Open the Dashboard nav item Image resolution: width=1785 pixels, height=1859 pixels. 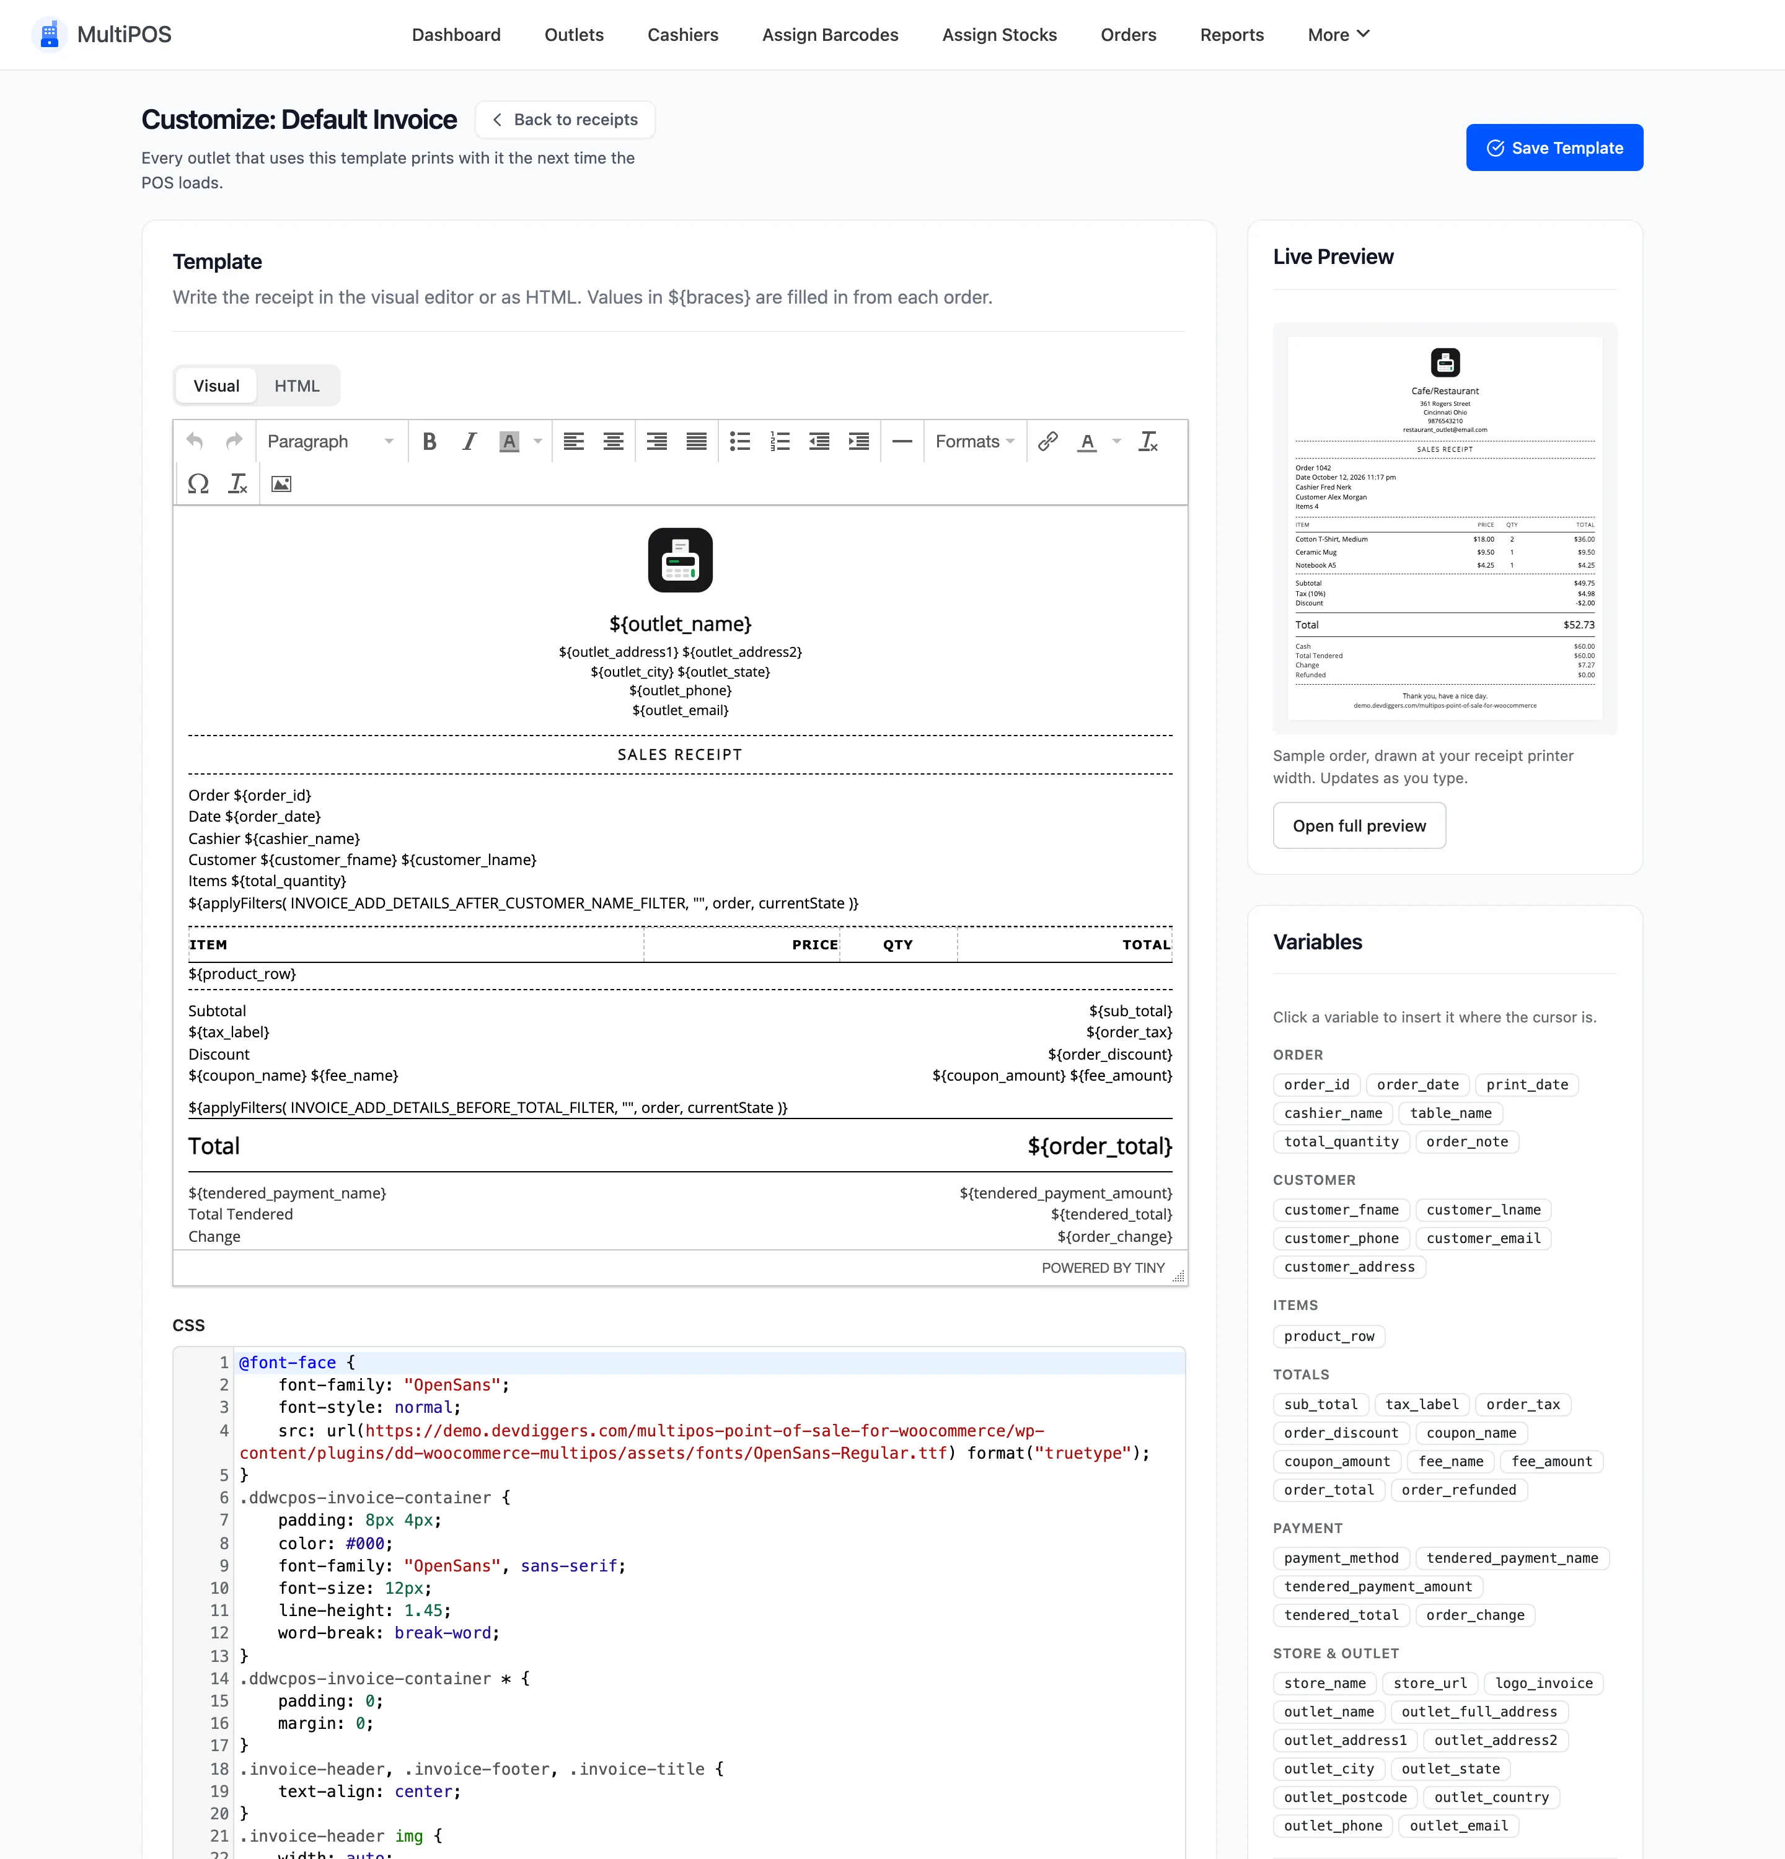tap(456, 34)
